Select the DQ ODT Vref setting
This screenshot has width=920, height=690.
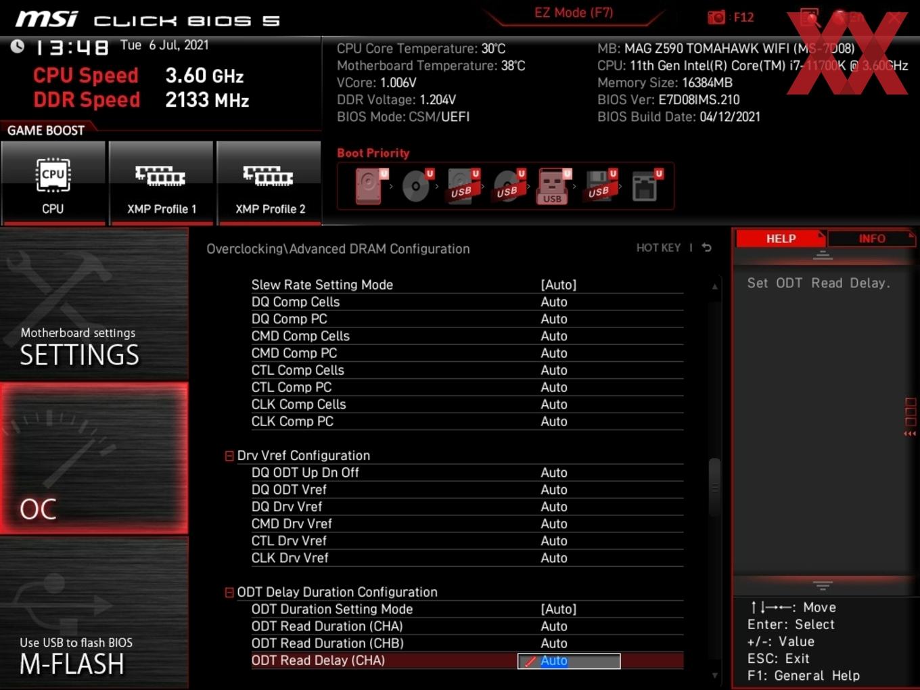[x=467, y=490]
